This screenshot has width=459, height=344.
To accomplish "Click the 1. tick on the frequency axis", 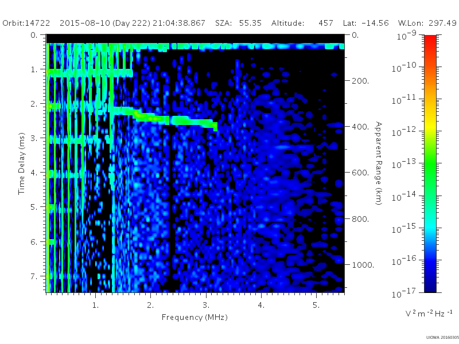I will 95,306.
